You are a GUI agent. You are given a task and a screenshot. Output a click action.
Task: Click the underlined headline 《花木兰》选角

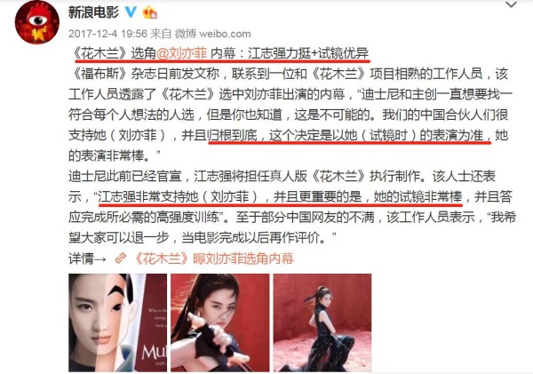coord(115,53)
